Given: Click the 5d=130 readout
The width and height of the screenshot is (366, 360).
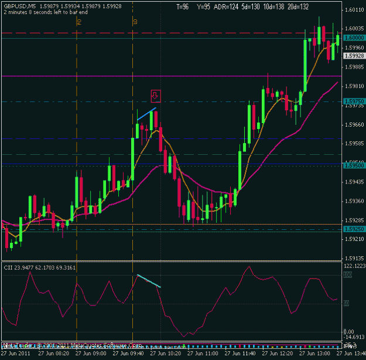Looking at the screenshot, I should [x=251, y=7].
